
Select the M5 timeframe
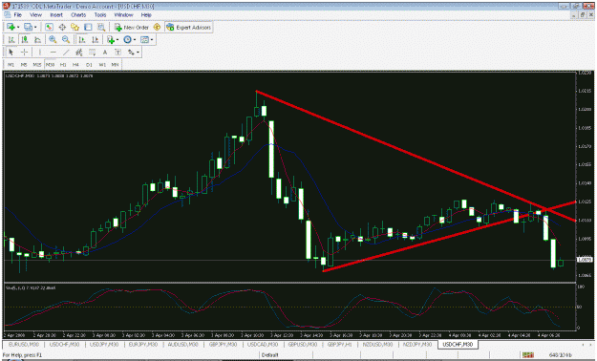(x=24, y=64)
